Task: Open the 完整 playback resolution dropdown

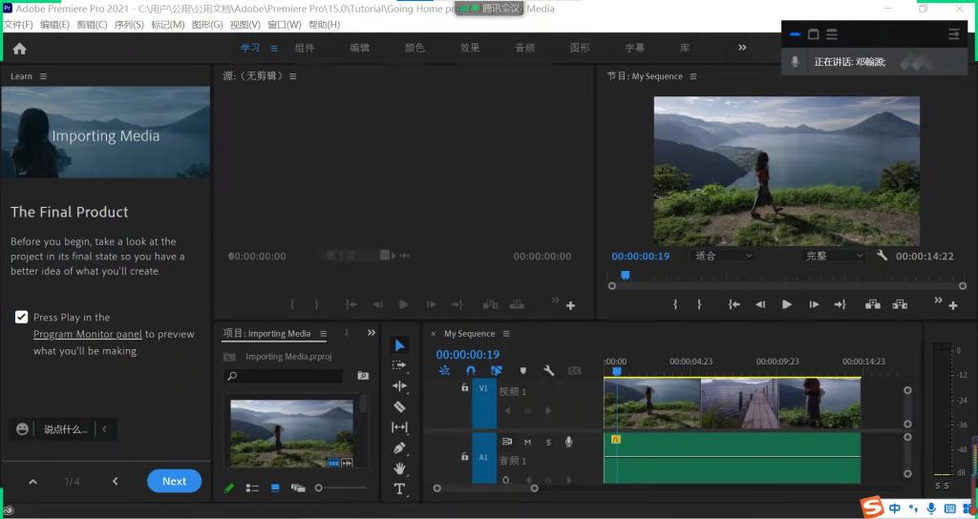Action: point(833,256)
